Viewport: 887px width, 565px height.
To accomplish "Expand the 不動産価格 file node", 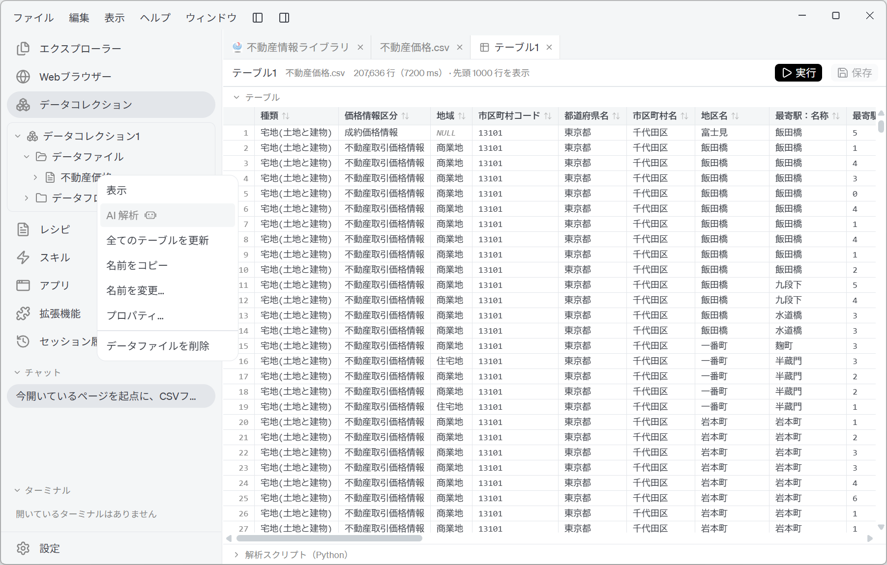I will pyautogui.click(x=35, y=177).
